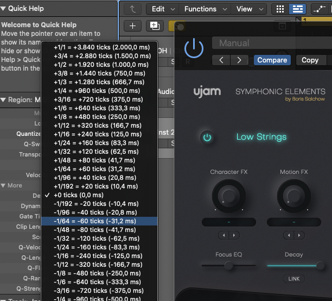Click the Motion FX knob
This screenshot has width=332, height=301.
tap(294, 196)
